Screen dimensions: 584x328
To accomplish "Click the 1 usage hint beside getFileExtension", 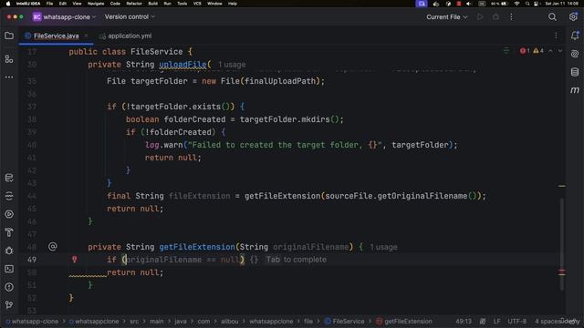I will tap(383, 247).
